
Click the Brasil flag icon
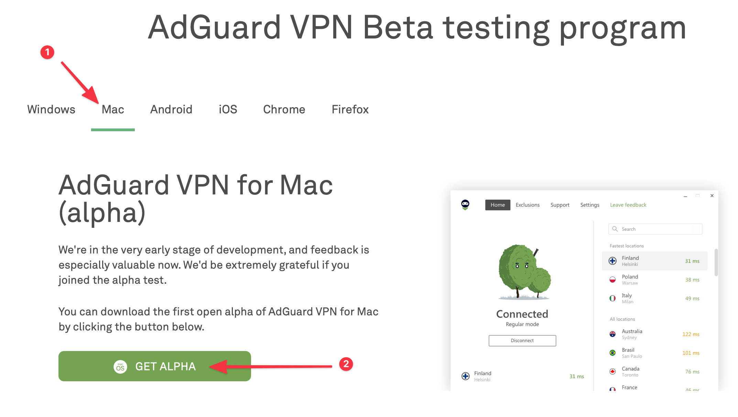tap(612, 353)
